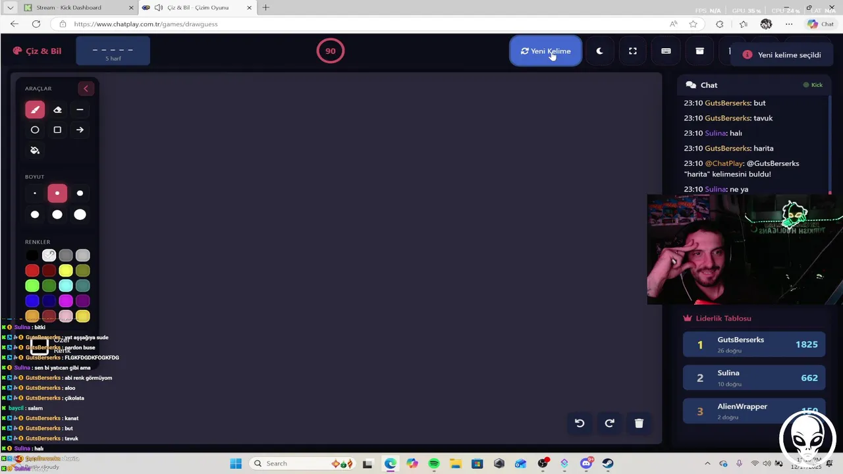
Task: Open browser extensions puzzle icon
Action: coord(720,24)
